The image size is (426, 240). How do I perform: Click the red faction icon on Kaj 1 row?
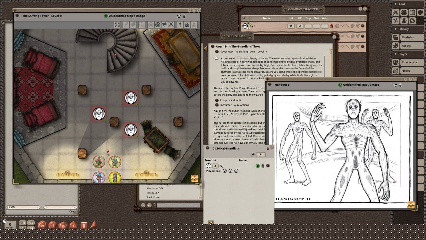(x=331, y=26)
